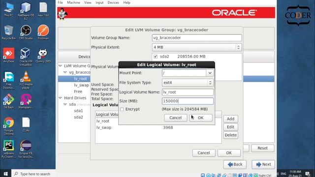Open the Machine menu

click(73, 2)
